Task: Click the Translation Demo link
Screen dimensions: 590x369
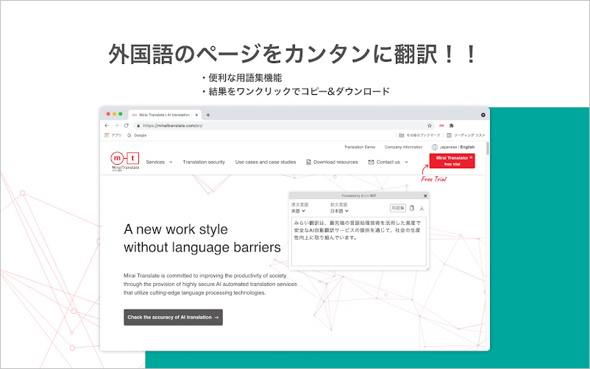Action: point(360,147)
